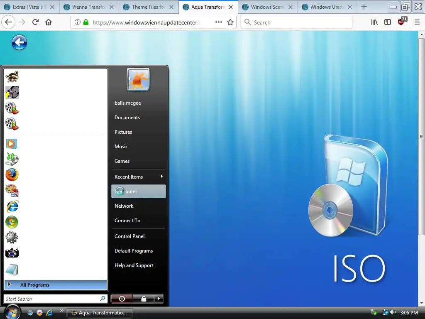Click the Start Search field
The image size is (425, 319).
coord(56,299)
